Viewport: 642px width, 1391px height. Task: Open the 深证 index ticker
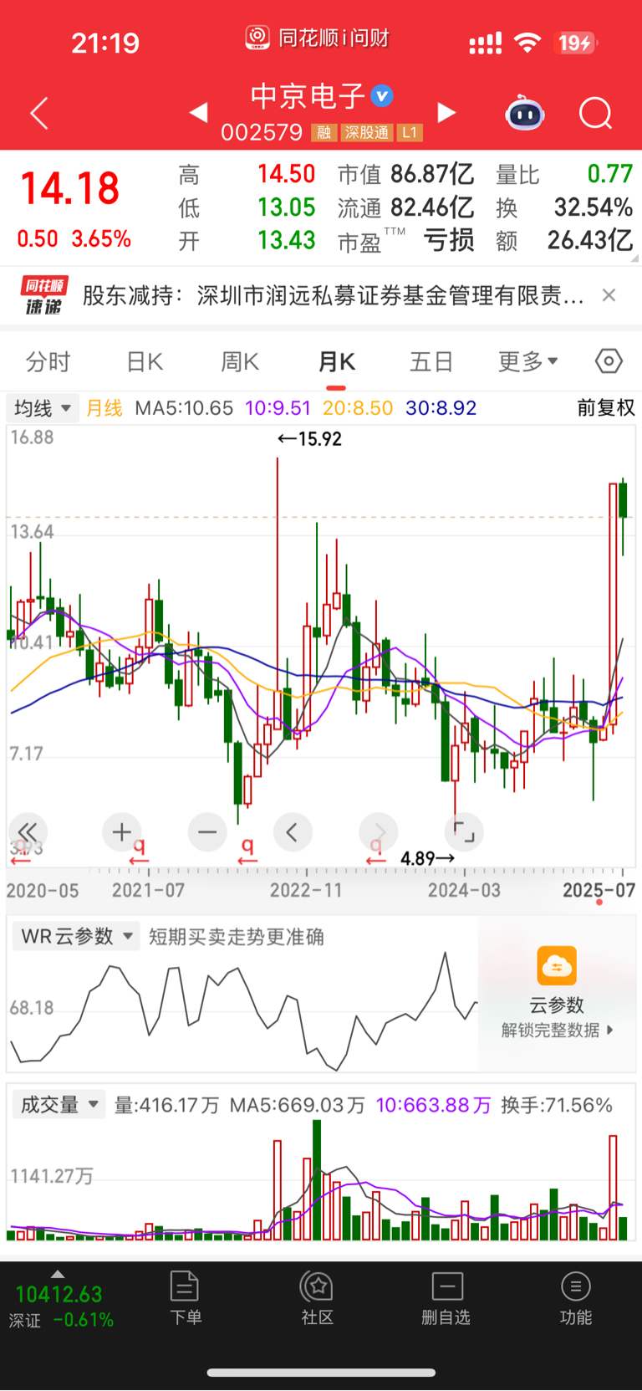point(60,1307)
